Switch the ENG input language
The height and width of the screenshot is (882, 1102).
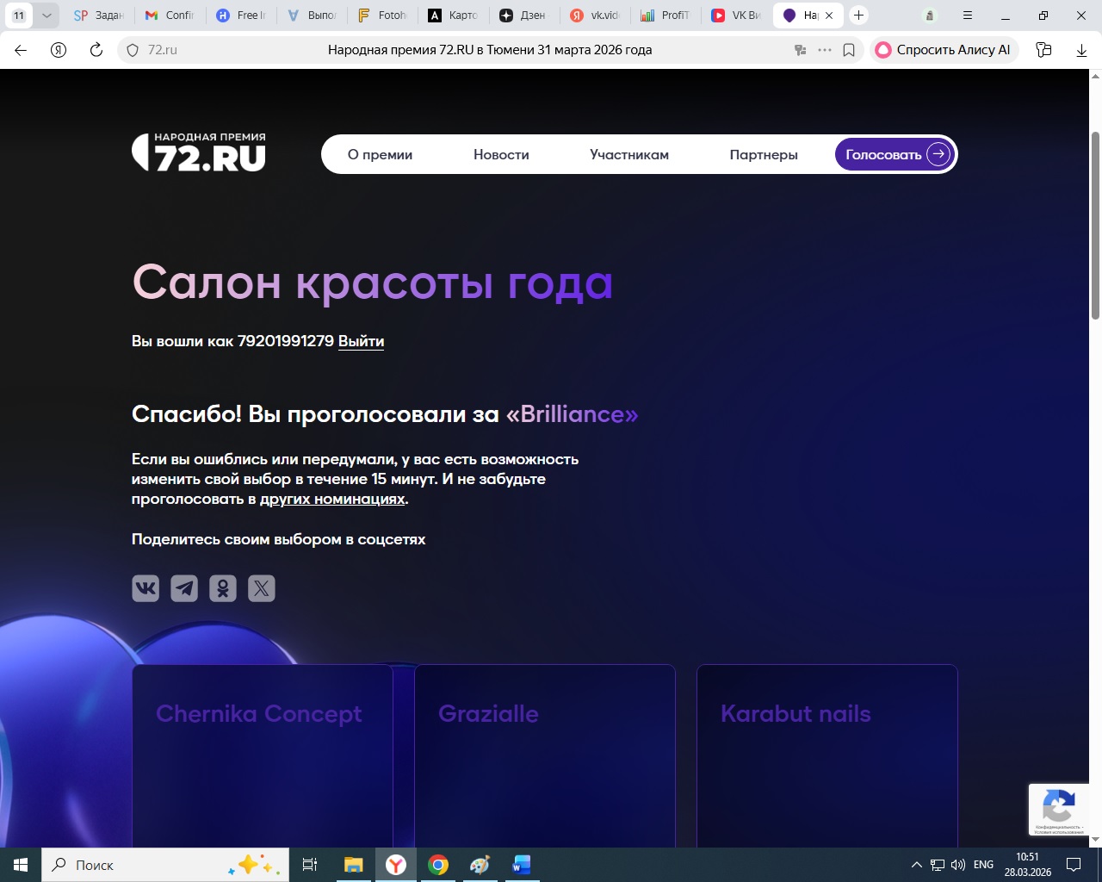coord(983,865)
